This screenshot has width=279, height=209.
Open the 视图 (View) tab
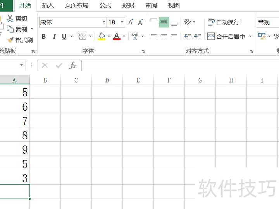point(174,5)
